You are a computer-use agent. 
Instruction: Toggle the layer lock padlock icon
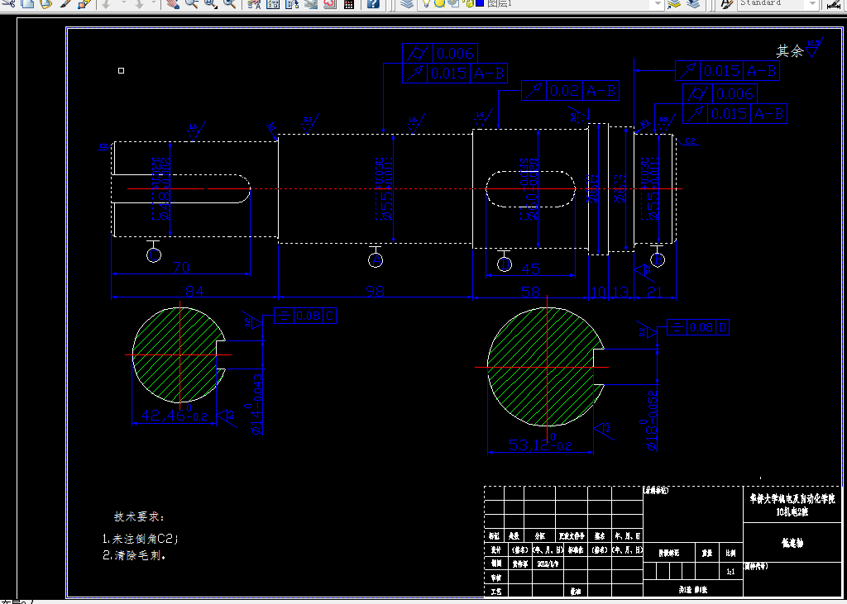pos(469,3)
